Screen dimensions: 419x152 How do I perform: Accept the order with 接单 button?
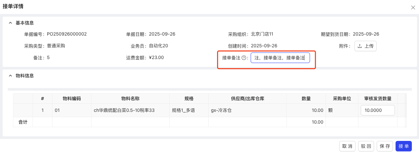[404, 146]
